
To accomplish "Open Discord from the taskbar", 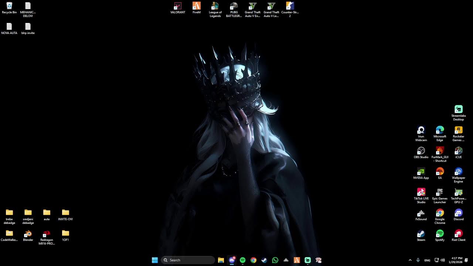I will pos(232,260).
